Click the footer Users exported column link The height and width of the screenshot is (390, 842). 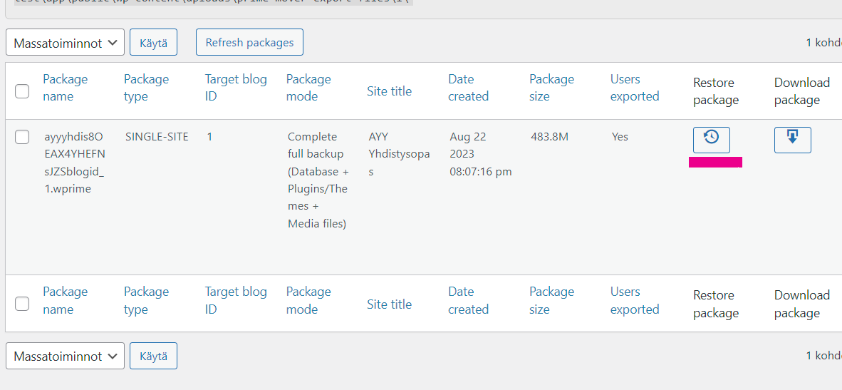pos(635,300)
